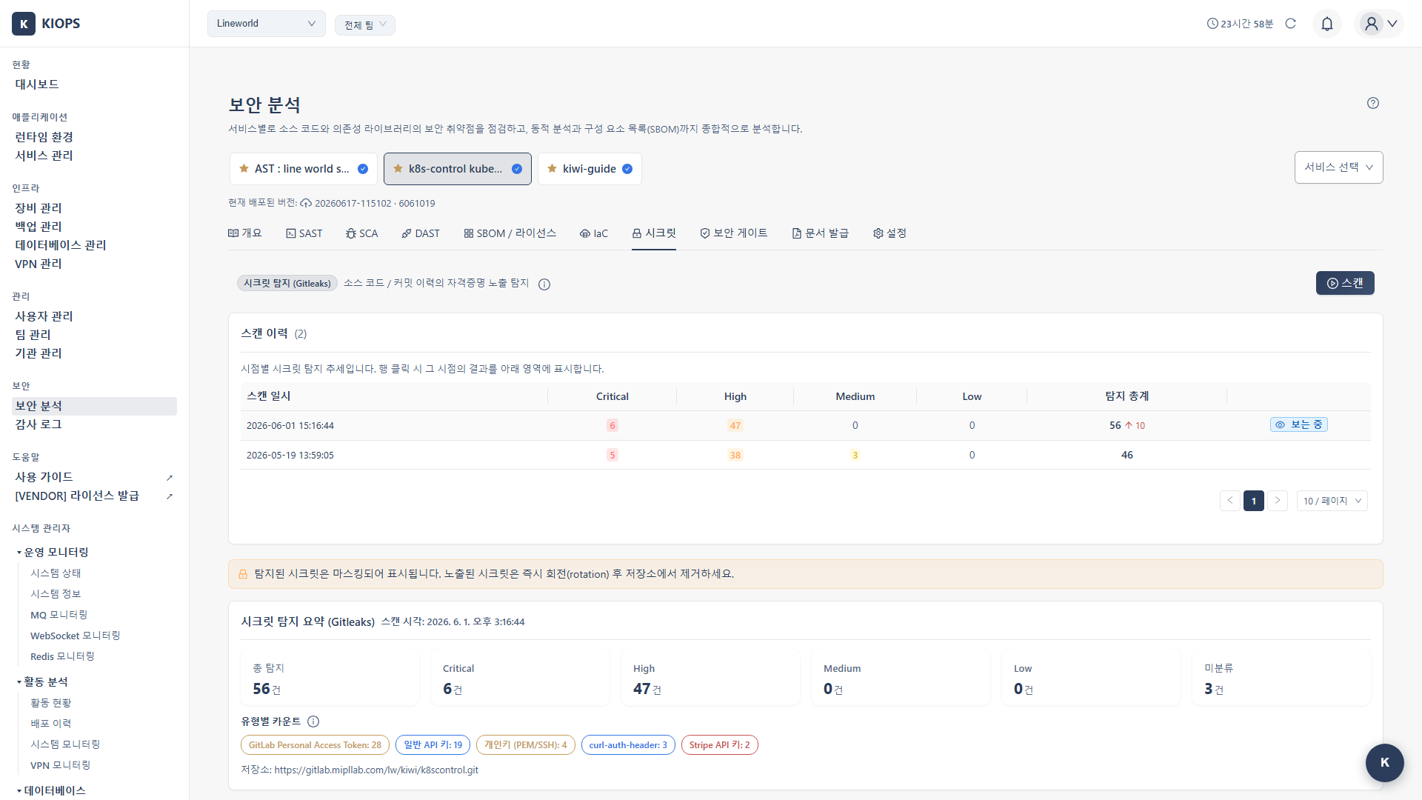1422x800 pixels.
Task: Collapse the 활동 분석 tree section
Action: coord(42,682)
